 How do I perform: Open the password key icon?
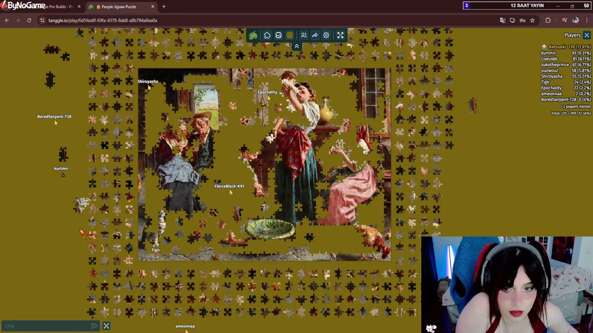(x=523, y=20)
